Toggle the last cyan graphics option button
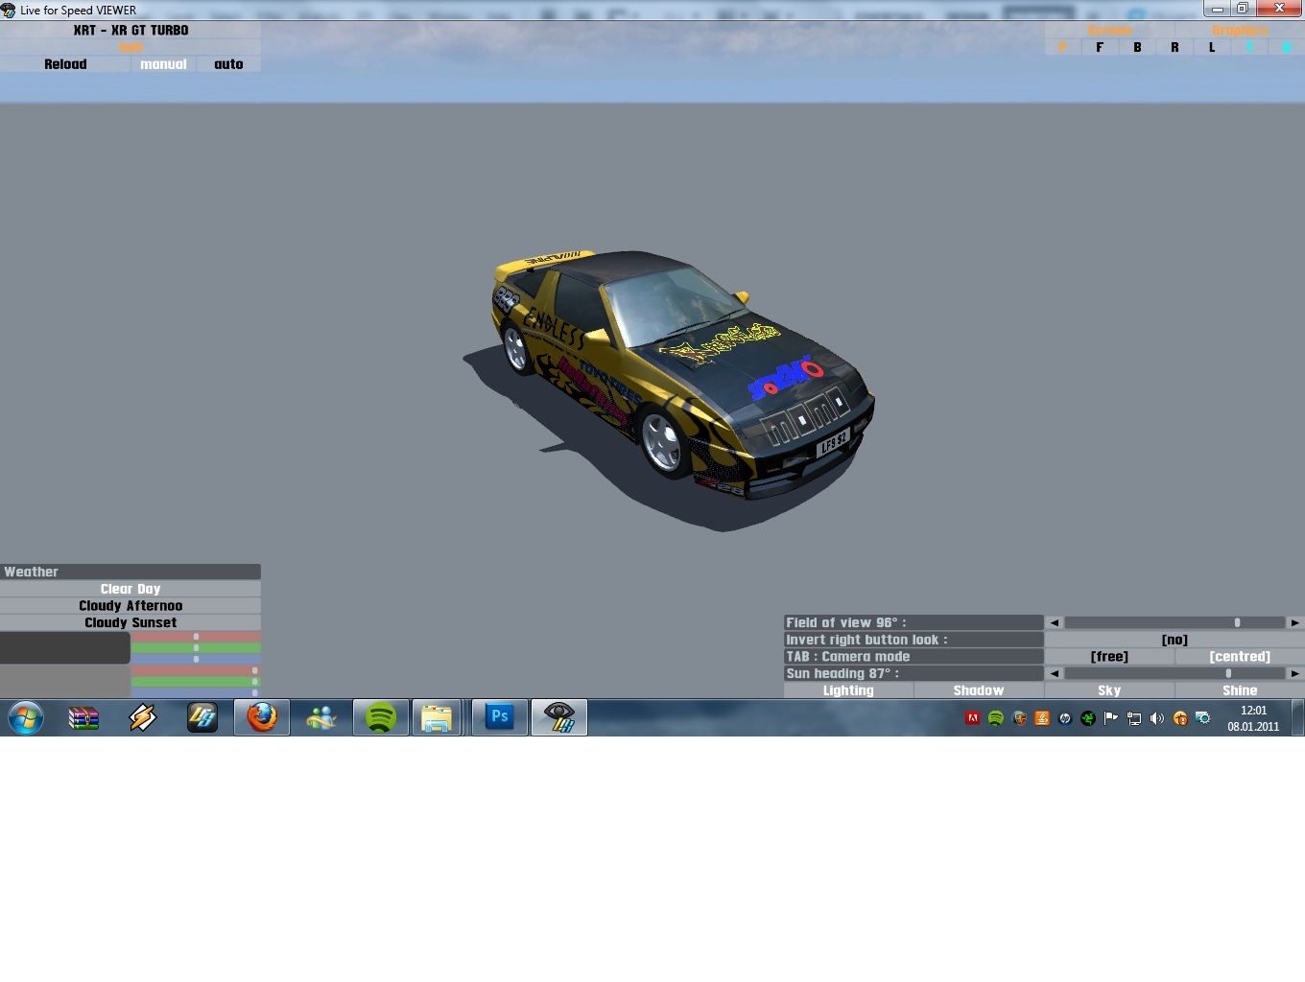The height and width of the screenshot is (982, 1305). 1287,47
